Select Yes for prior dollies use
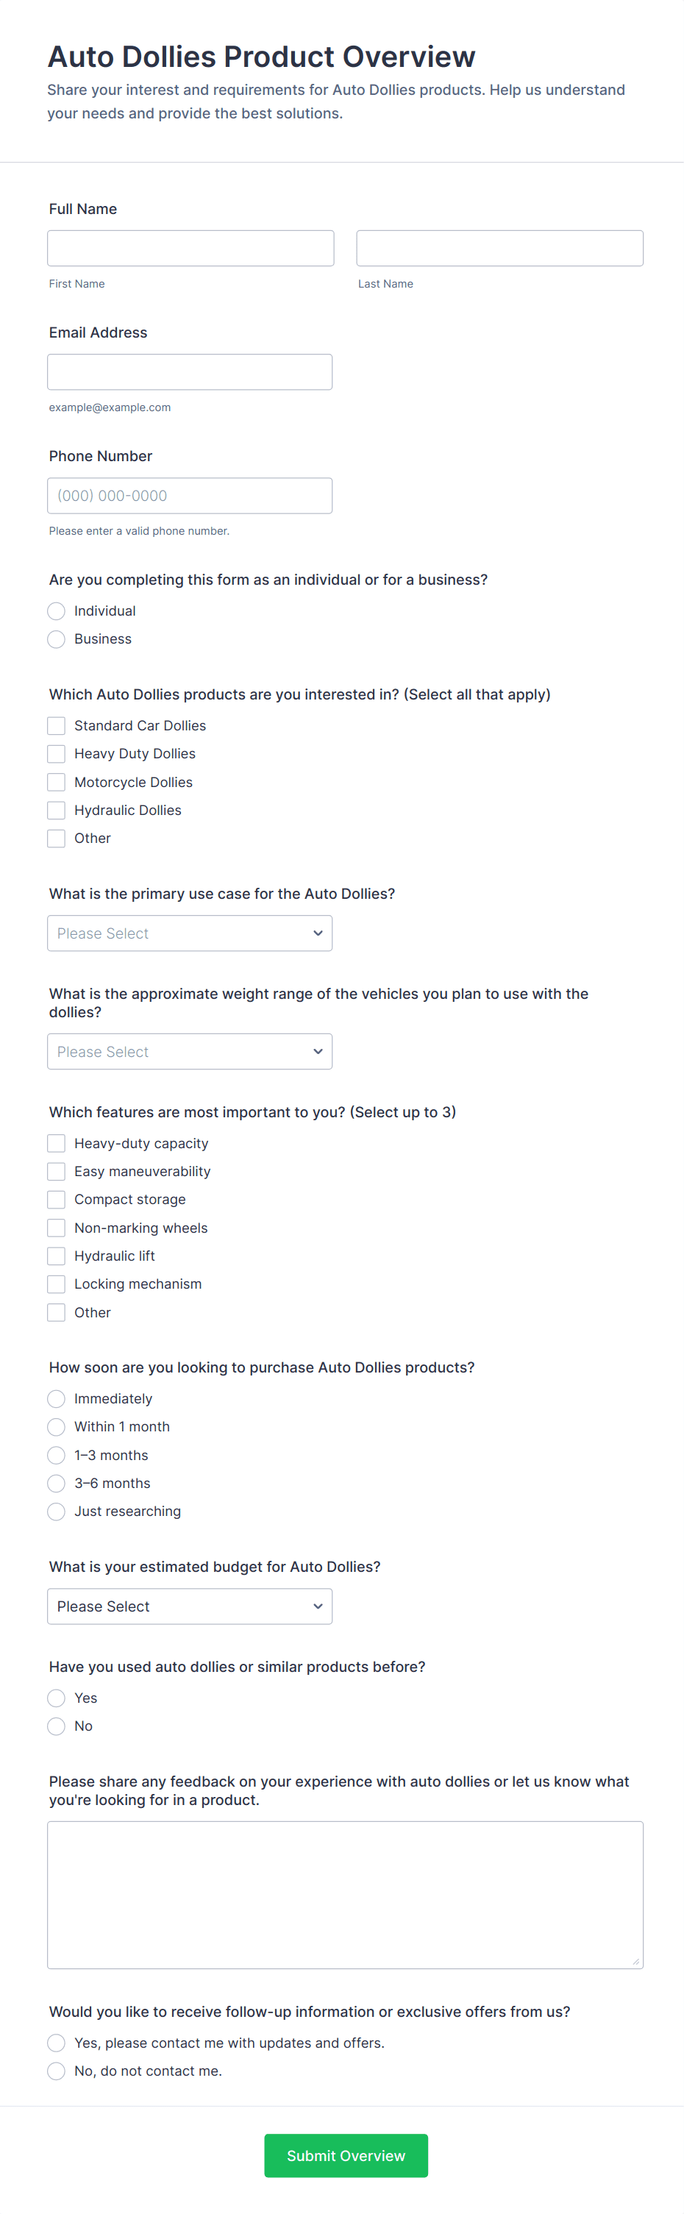 (x=57, y=1698)
